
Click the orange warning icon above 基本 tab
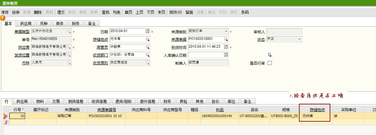point(3,18)
